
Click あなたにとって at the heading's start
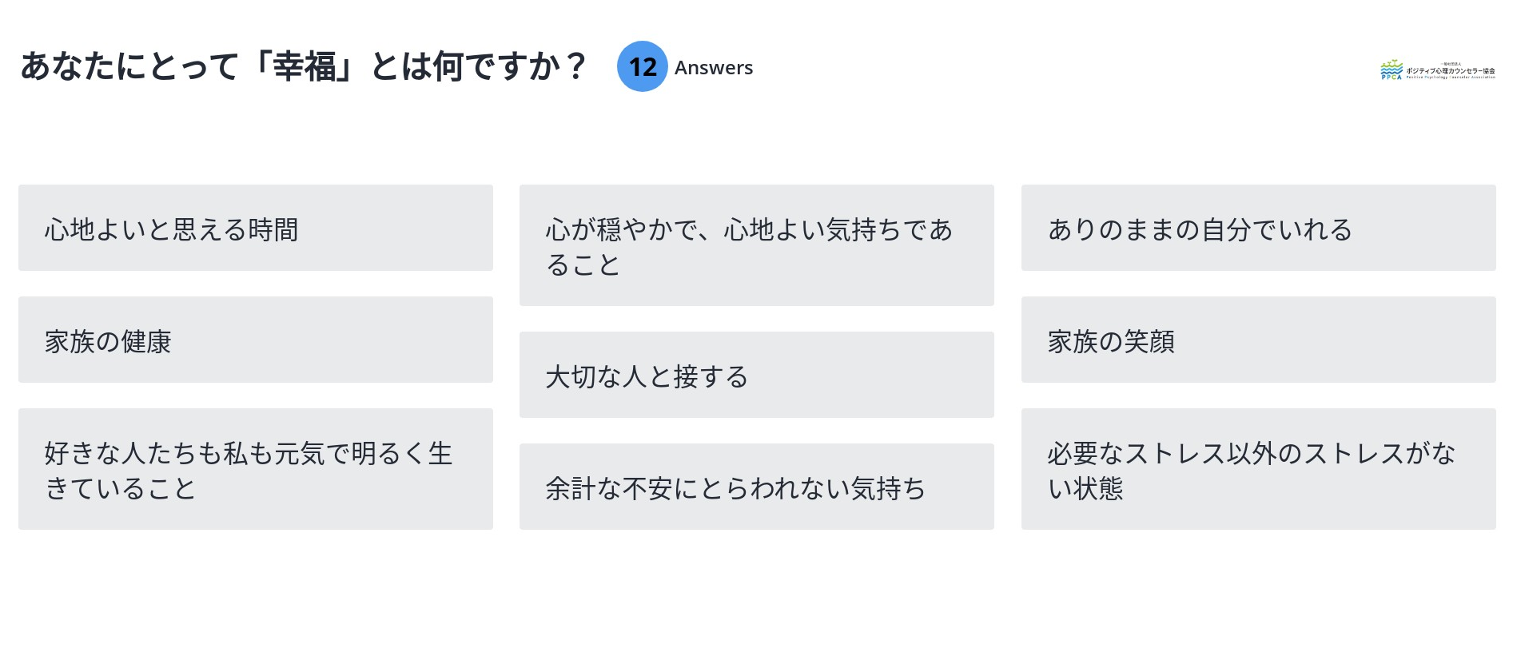[128, 66]
